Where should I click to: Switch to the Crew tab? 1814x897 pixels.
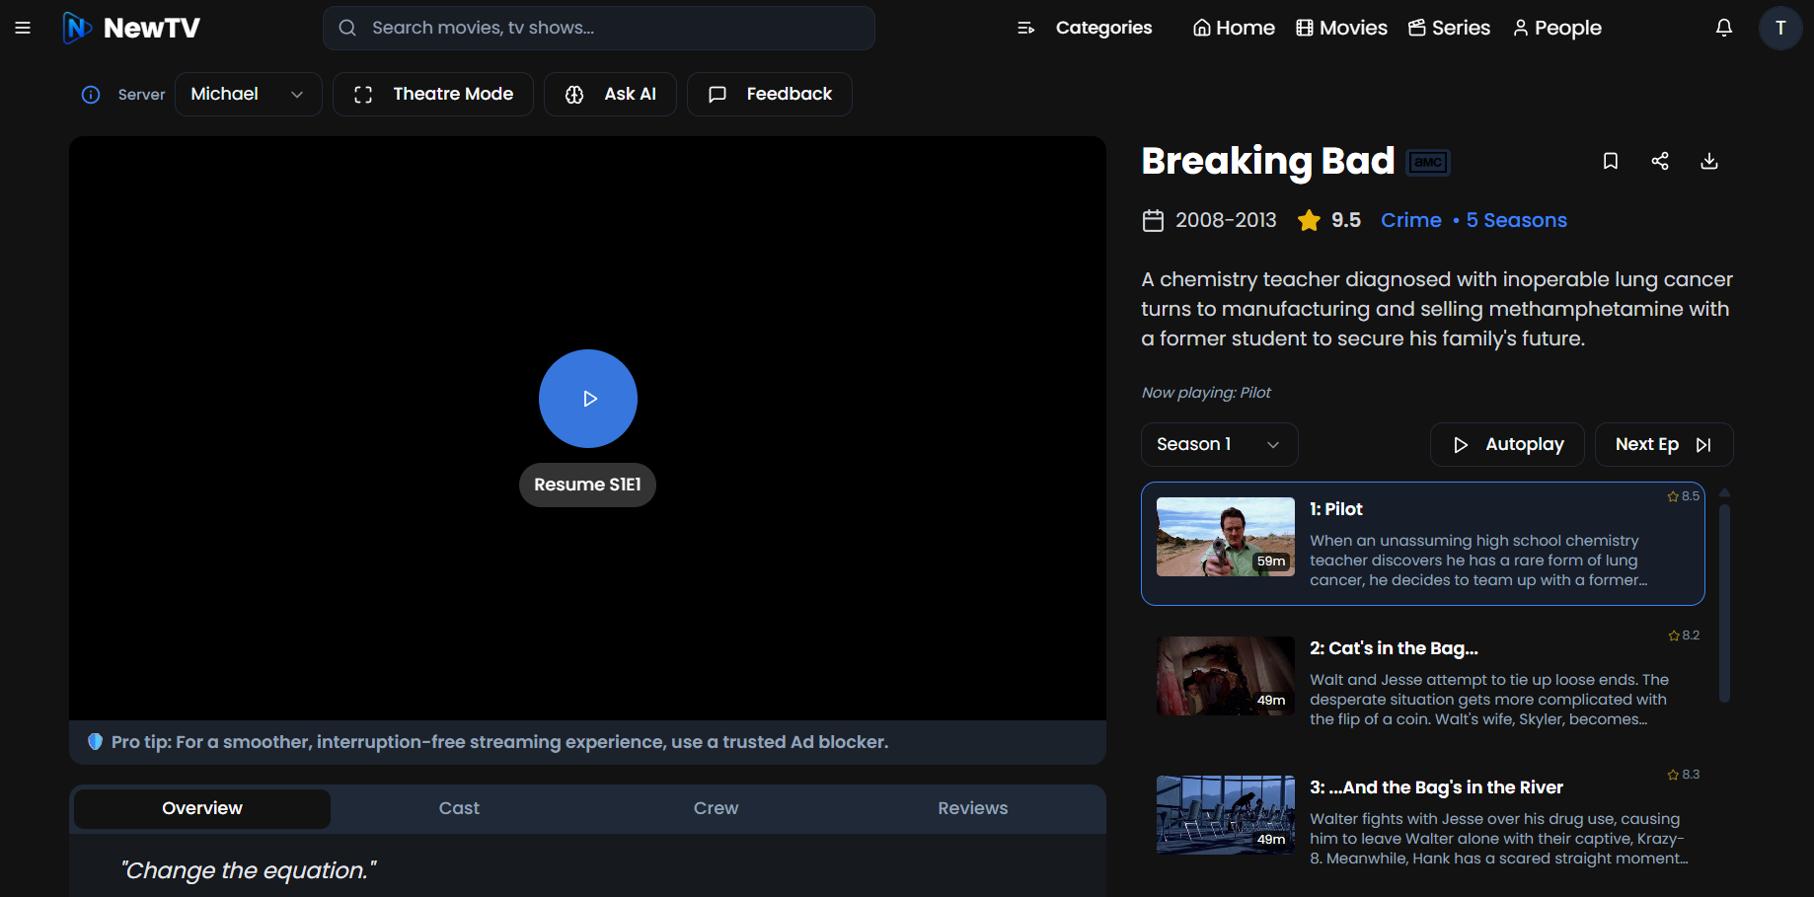pos(716,808)
